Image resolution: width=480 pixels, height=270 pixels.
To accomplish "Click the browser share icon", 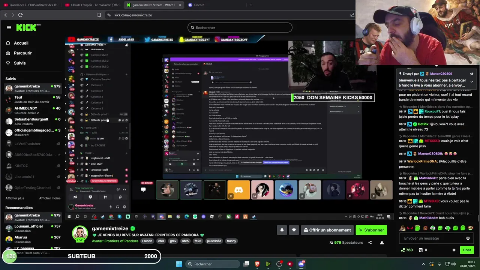I will 352,15.
